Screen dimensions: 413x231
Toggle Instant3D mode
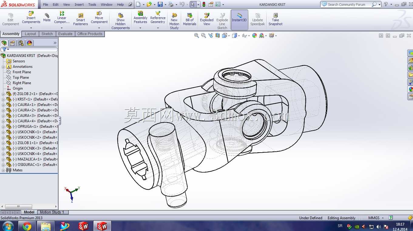pyautogui.click(x=239, y=20)
